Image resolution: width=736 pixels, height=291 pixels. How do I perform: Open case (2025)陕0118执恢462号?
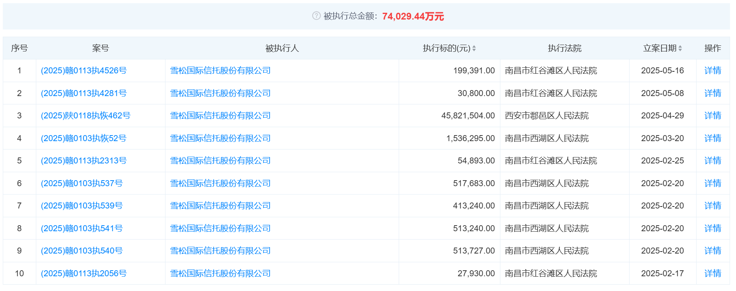[86, 116]
